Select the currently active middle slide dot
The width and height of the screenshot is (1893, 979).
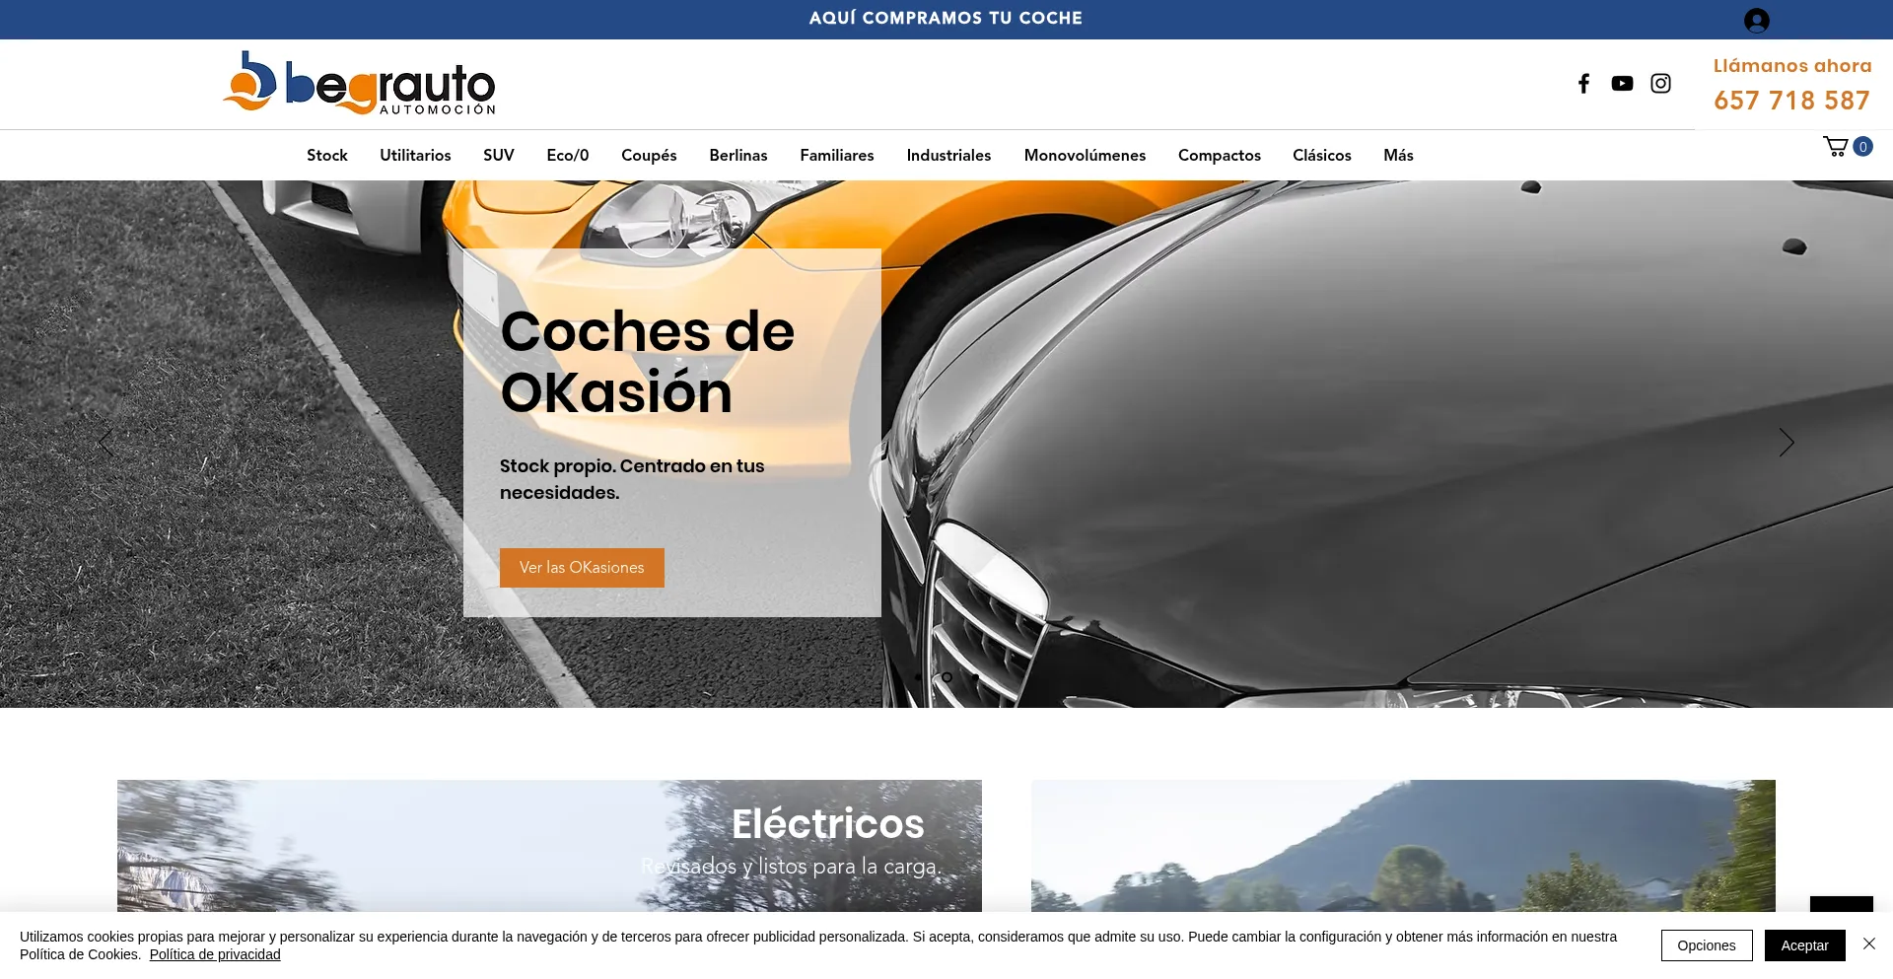pyautogui.click(x=946, y=677)
